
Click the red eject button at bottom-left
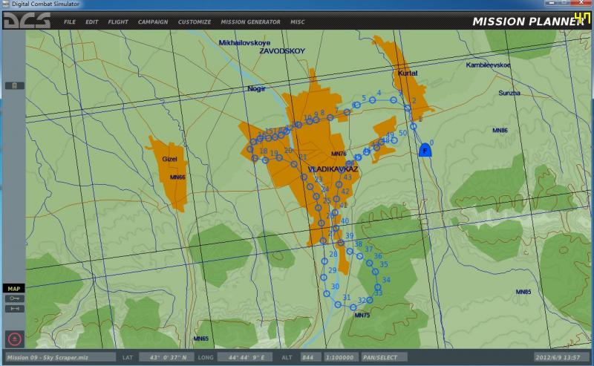[x=15, y=339]
